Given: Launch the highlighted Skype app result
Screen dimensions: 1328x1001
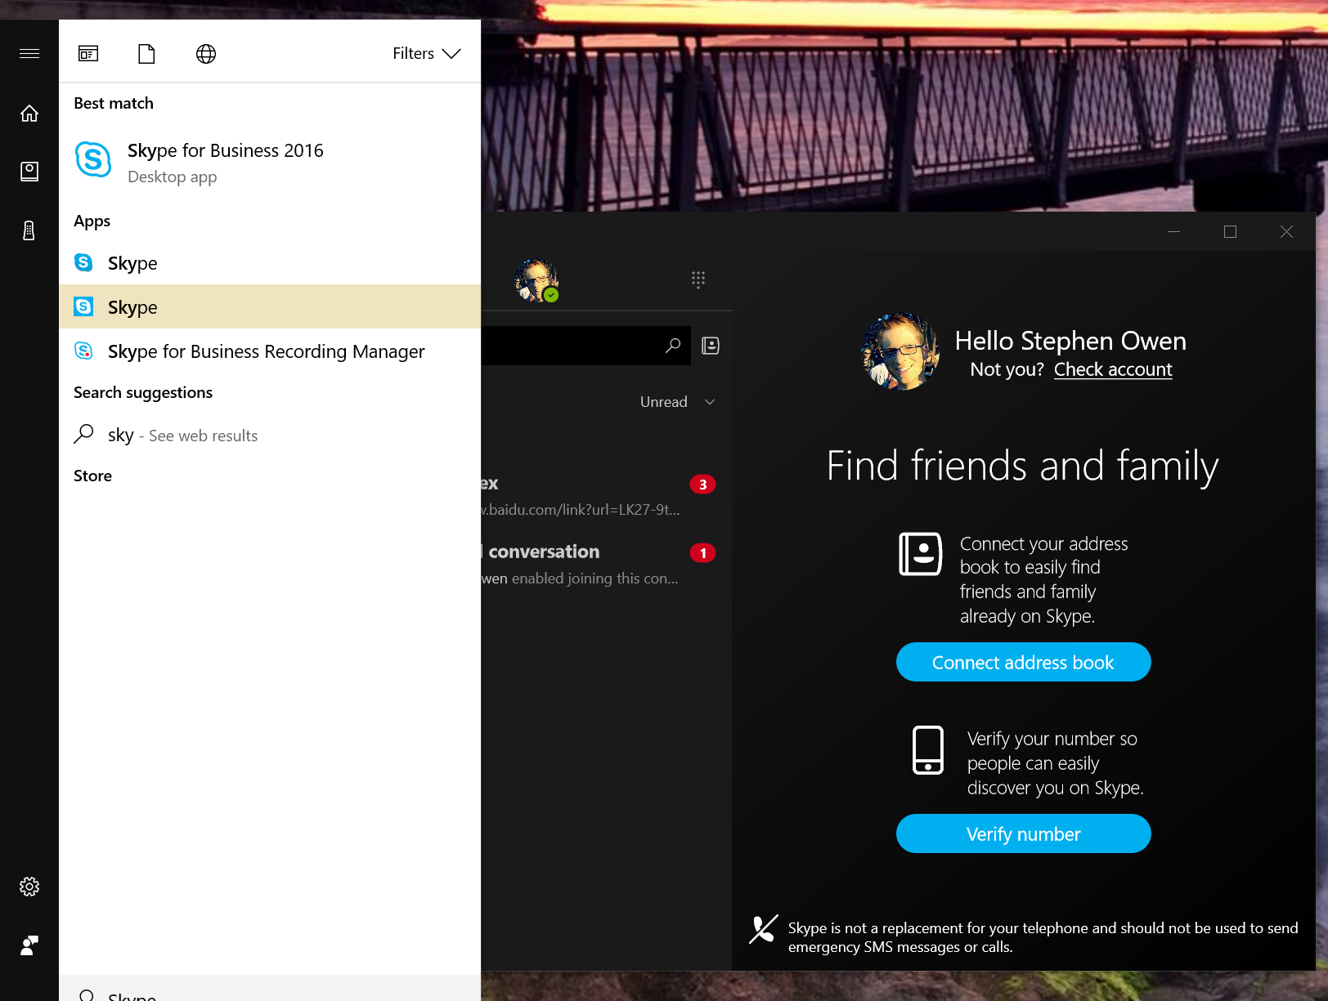Looking at the screenshot, I should pos(270,306).
